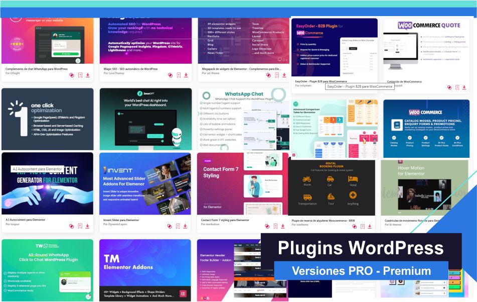The width and height of the screenshot is (477, 302).
Task: Open the Rental Booking Plugin thumbnail
Action: tap(332, 188)
